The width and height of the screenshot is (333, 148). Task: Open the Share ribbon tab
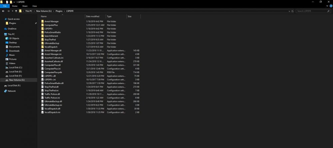25,6
